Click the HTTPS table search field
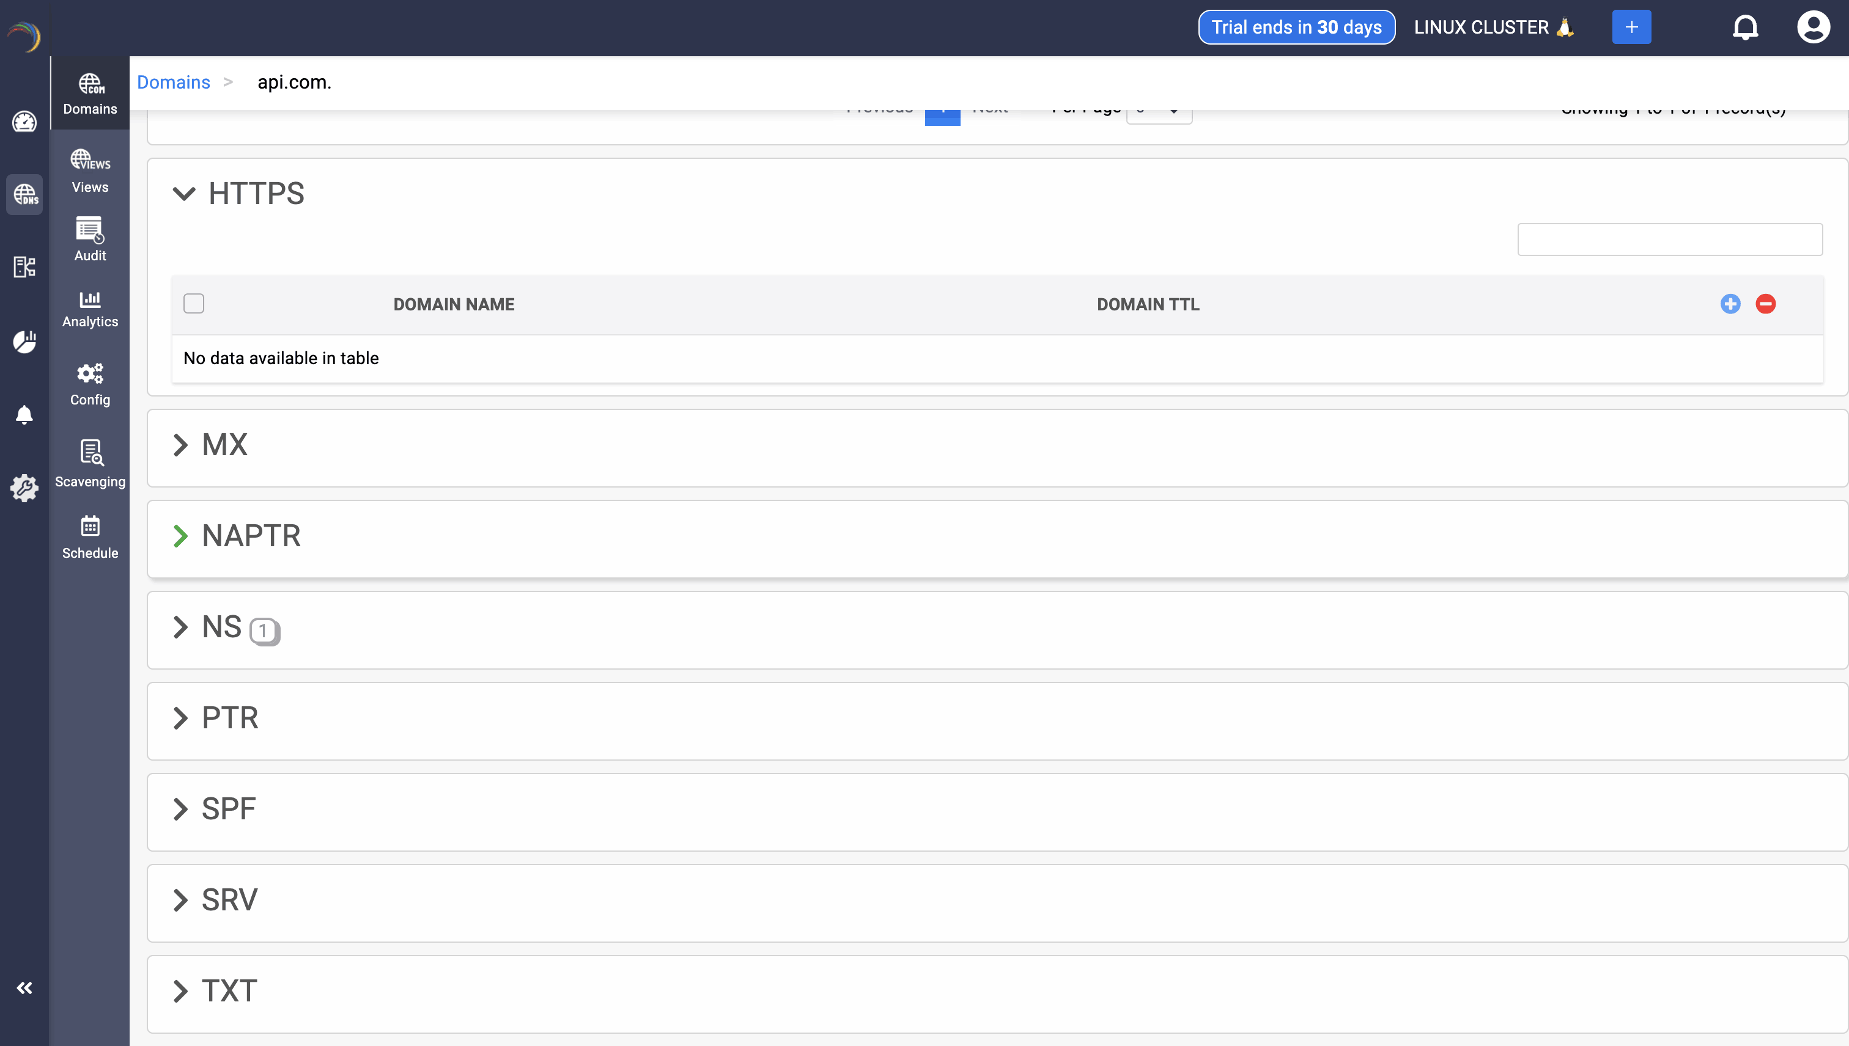Viewport: 1849px width, 1046px height. (x=1669, y=240)
